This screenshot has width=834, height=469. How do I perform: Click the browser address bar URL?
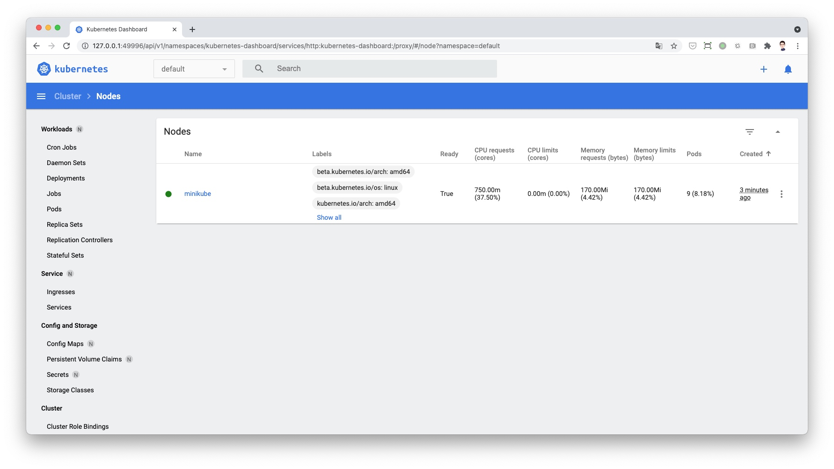[x=296, y=46]
